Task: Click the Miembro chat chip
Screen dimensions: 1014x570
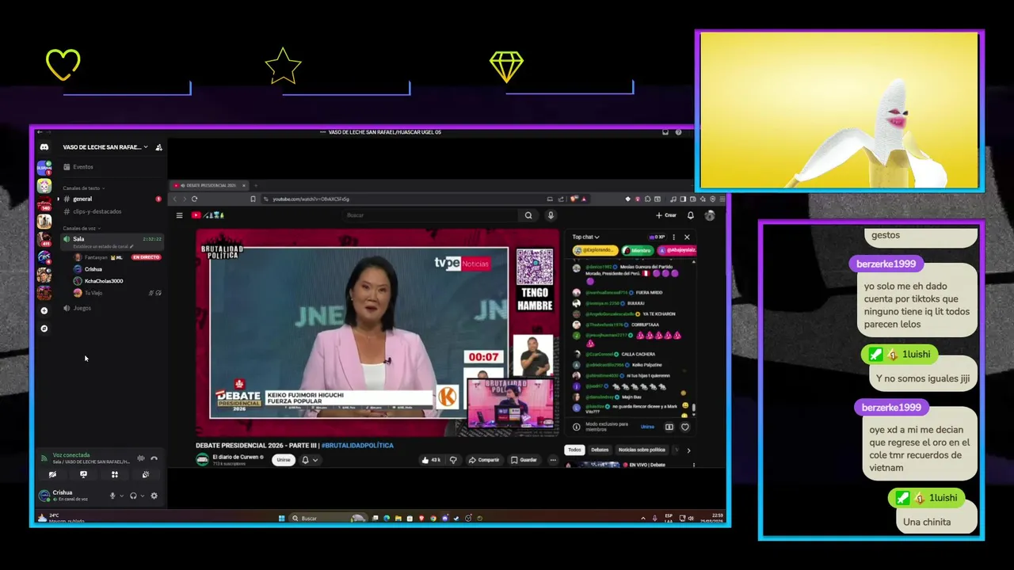Action: click(637, 250)
